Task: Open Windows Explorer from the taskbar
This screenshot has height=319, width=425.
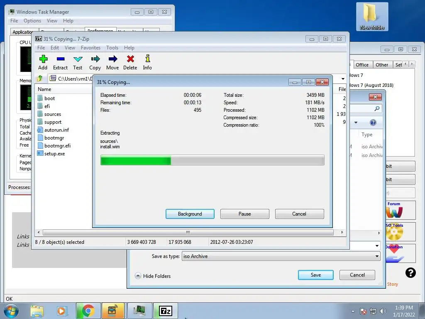Action: pos(37,311)
